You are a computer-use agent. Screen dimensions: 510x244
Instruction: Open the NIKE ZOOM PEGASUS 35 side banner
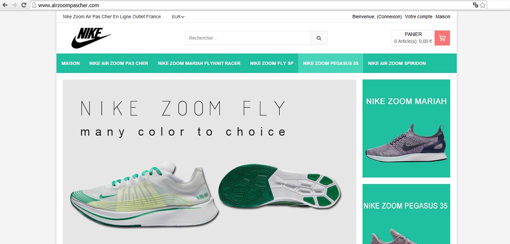(x=406, y=214)
